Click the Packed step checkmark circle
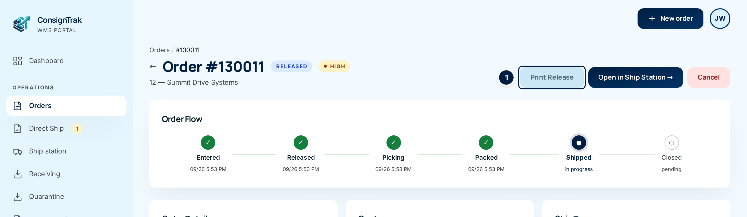 click(486, 142)
